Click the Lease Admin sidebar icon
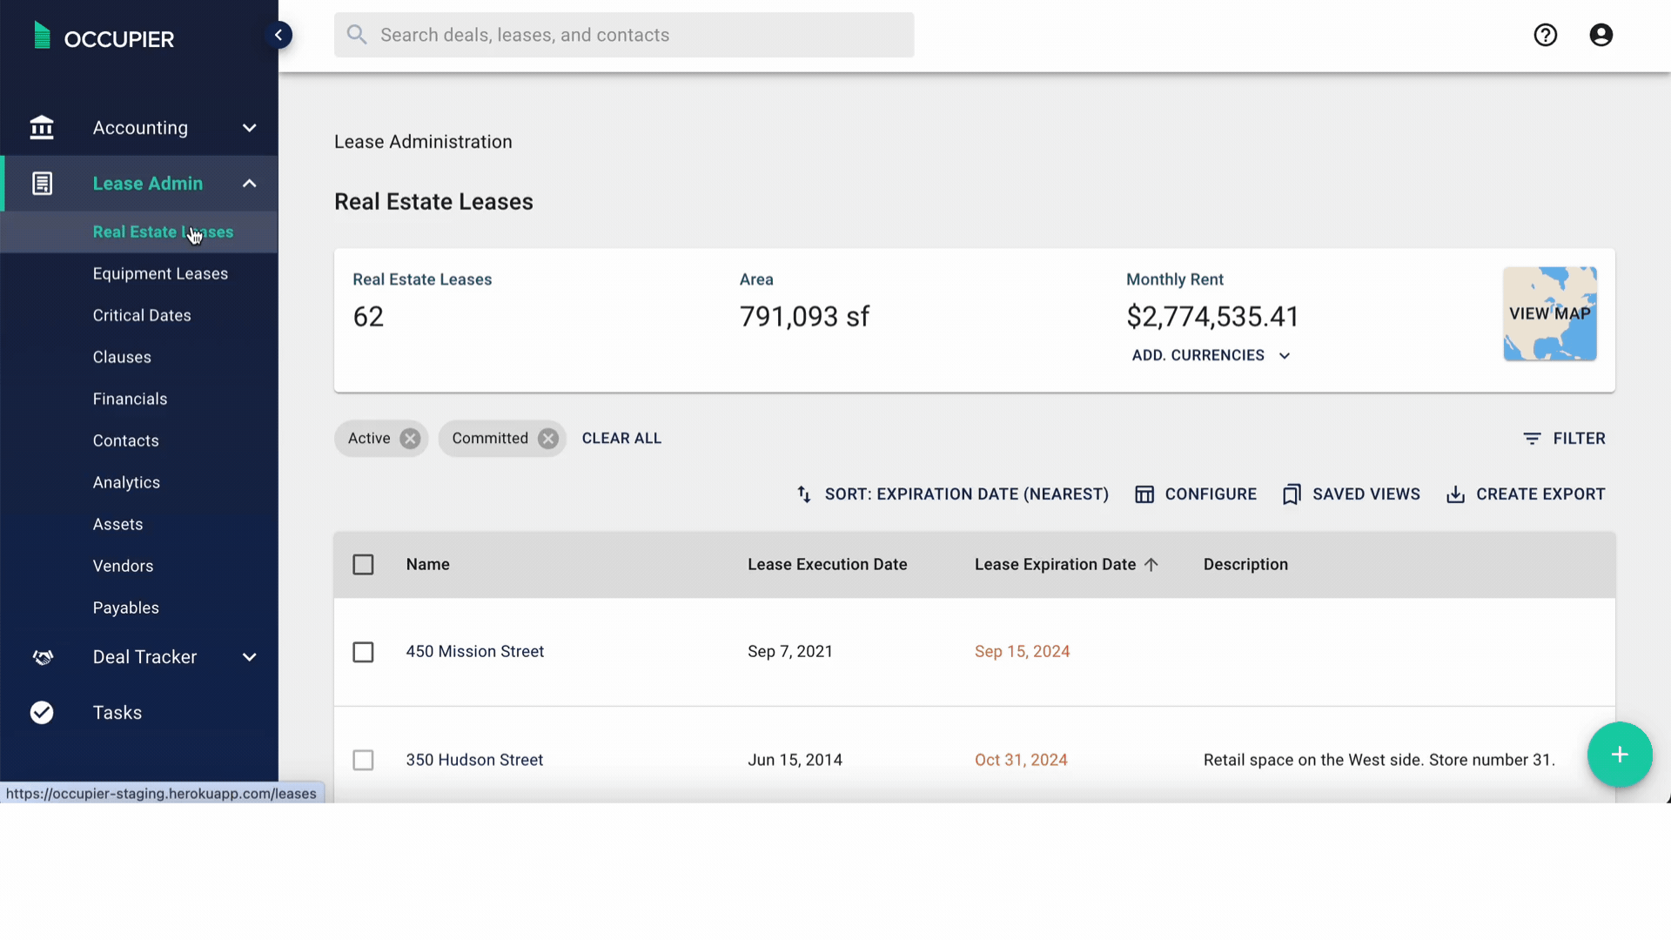 point(41,184)
